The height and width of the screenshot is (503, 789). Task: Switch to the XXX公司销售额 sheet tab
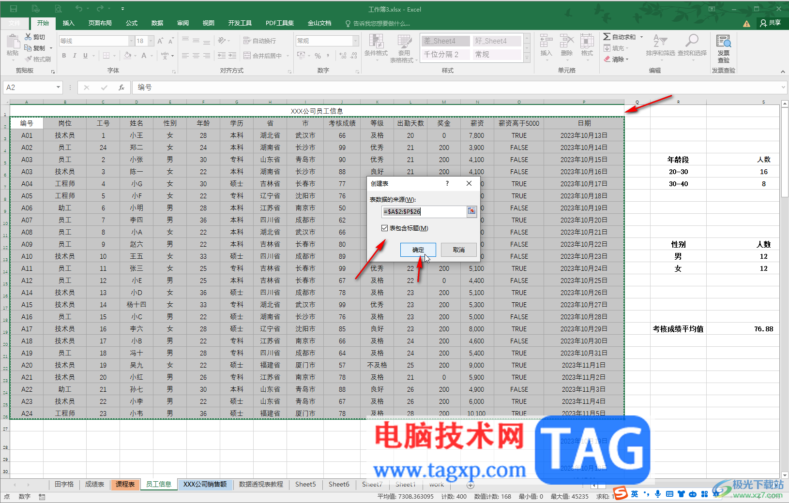pos(205,484)
